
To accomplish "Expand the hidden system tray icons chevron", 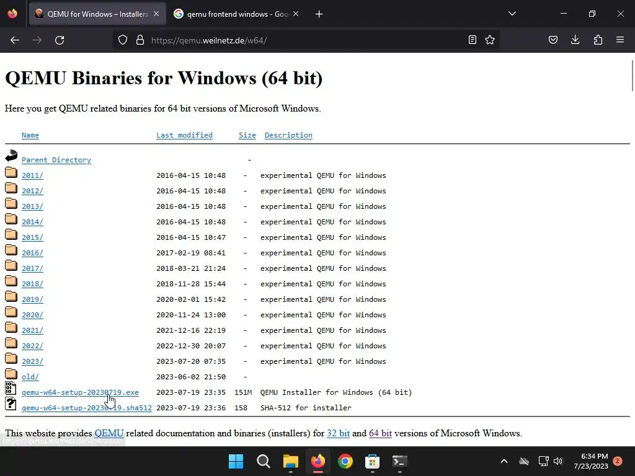I will click(504, 461).
